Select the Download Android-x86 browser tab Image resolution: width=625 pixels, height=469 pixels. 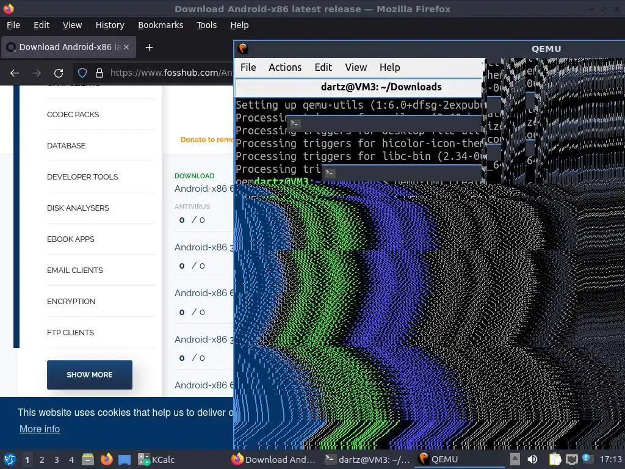69,47
